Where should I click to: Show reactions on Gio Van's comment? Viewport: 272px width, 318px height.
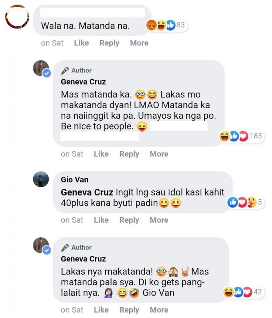click(x=245, y=202)
